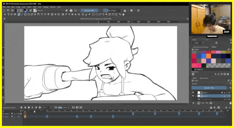Toggle visibility of the Scene 1 layer
This screenshot has height=128, width=234.
193,96
